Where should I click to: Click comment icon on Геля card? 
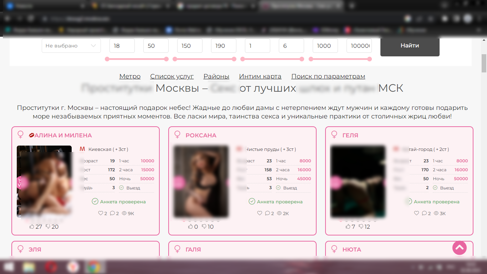[x=424, y=213]
